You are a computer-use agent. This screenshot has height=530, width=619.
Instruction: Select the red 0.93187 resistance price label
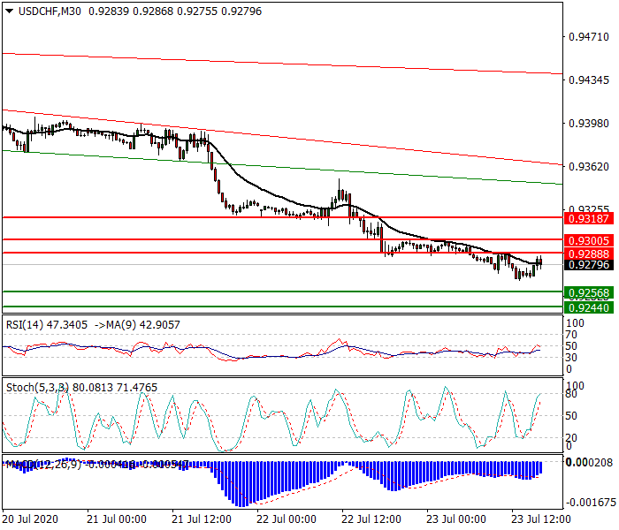(589, 218)
